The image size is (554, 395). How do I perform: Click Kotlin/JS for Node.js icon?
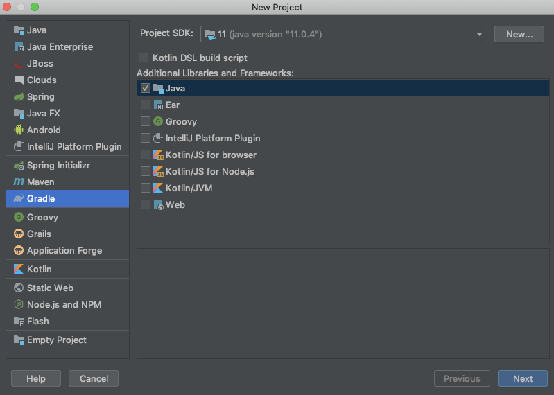tap(158, 172)
